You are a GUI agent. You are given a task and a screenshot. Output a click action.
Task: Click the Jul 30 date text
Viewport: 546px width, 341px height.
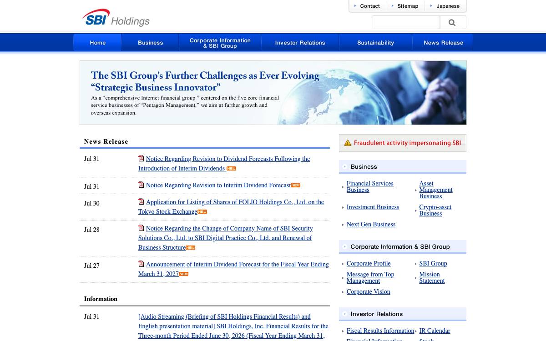click(x=91, y=203)
